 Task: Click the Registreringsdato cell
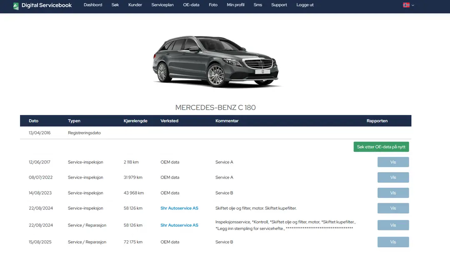pyautogui.click(x=84, y=133)
